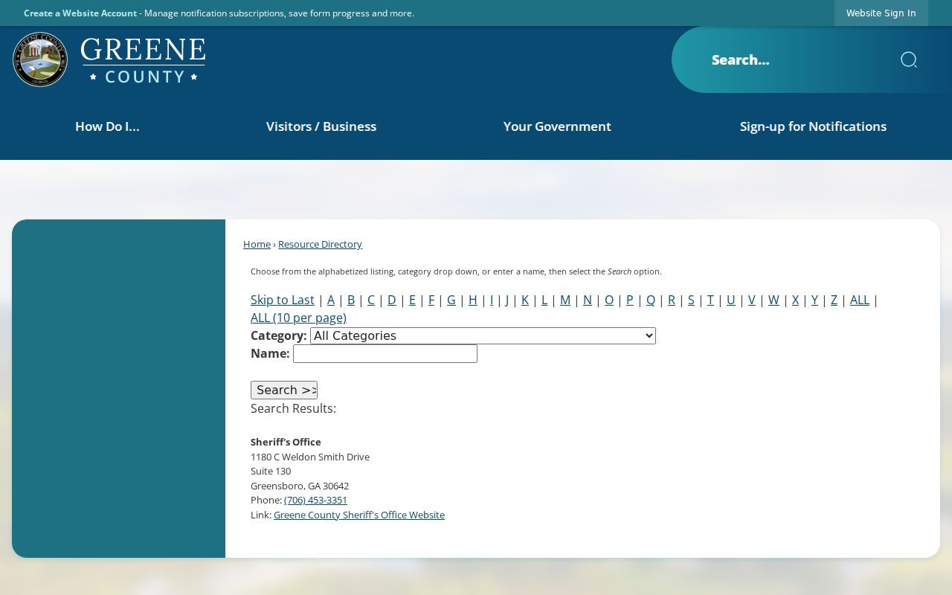Filter listing by letter G
Viewport: 952px width, 595px height.
point(451,300)
